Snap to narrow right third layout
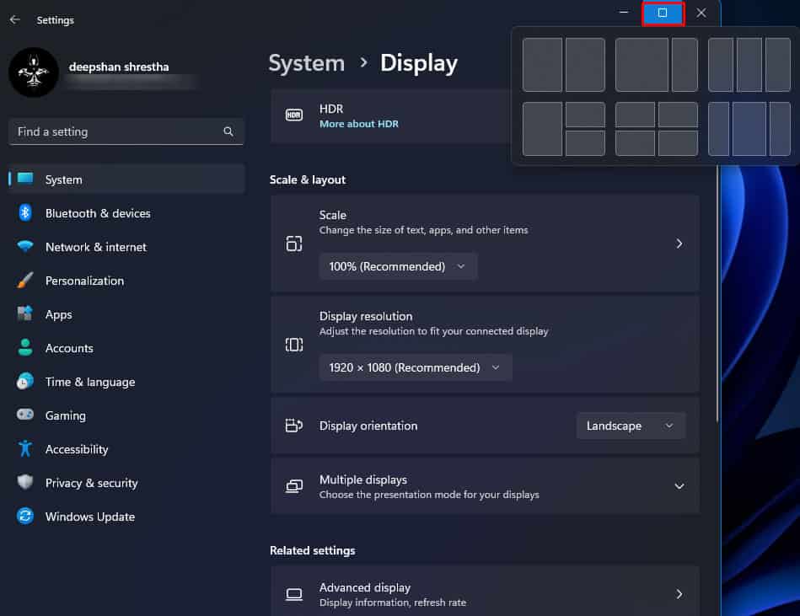Viewport: 800px width, 616px height. [x=685, y=65]
